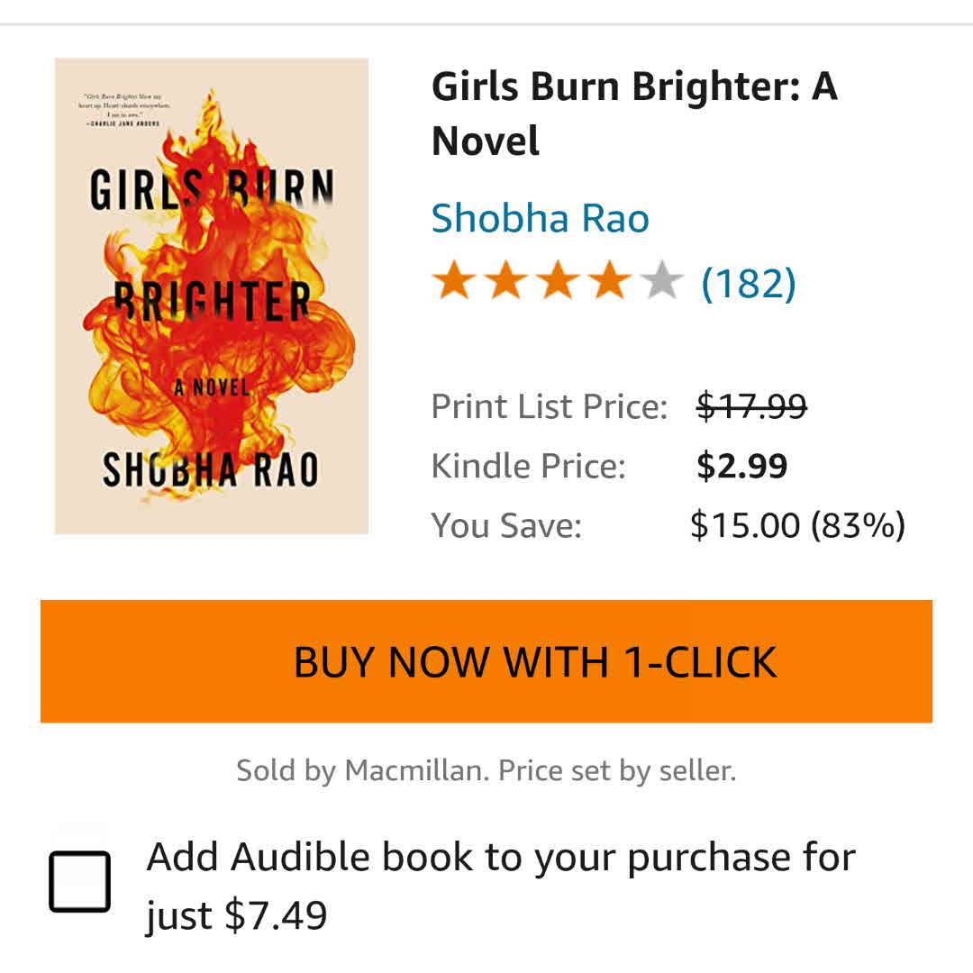Tap the Girls Burn Brighter book cover

pos(212,296)
